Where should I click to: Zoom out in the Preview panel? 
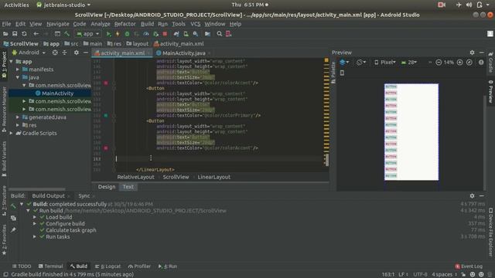[x=439, y=63]
